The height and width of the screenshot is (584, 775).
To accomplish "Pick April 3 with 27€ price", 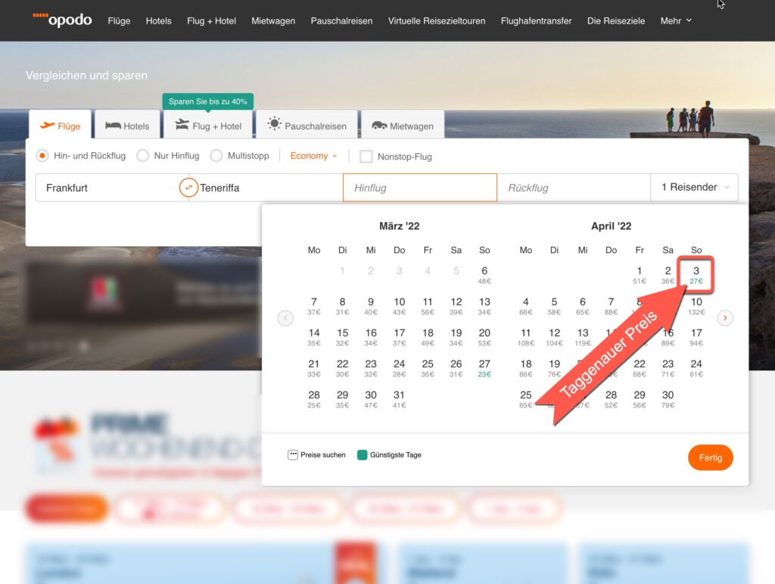I will point(696,275).
